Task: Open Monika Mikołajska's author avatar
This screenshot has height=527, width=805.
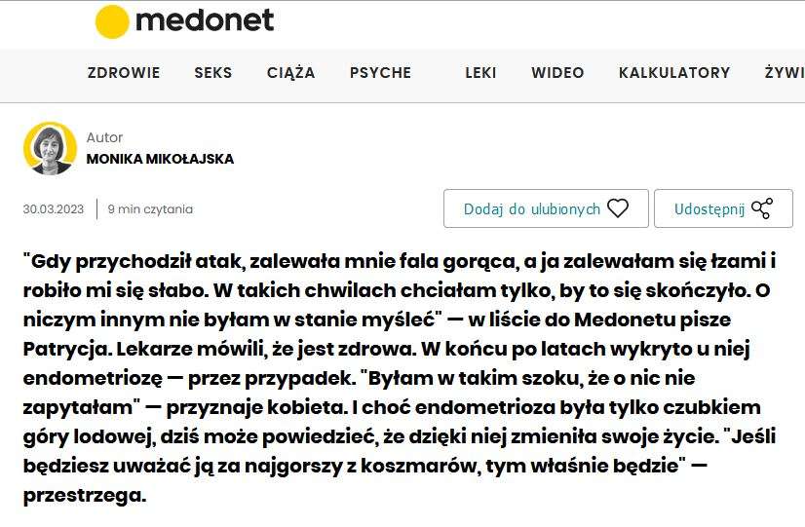Action: [50, 148]
